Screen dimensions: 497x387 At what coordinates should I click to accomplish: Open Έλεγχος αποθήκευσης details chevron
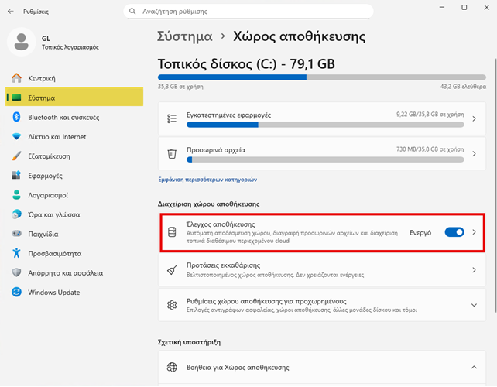pos(475,232)
